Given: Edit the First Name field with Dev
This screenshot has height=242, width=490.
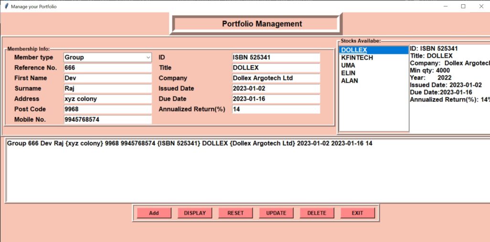Looking at the screenshot, I should [108, 78].
